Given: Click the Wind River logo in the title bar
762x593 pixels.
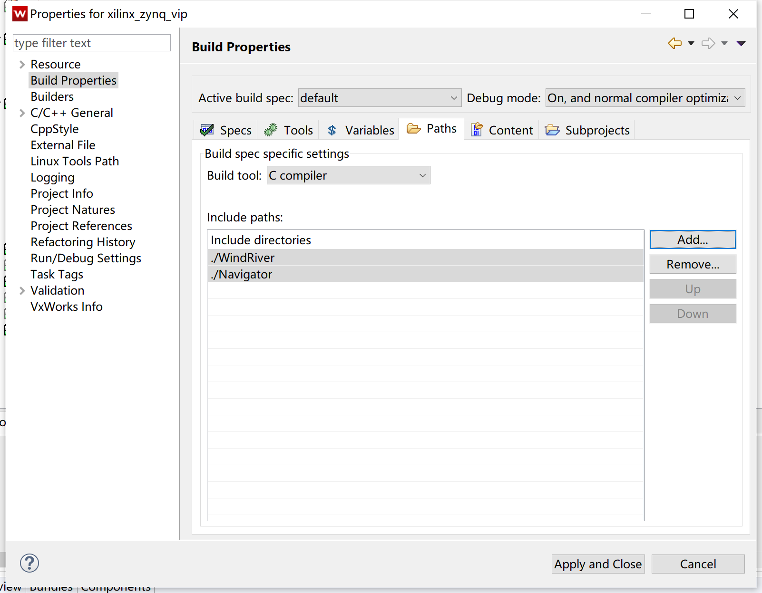Looking at the screenshot, I should [x=20, y=14].
